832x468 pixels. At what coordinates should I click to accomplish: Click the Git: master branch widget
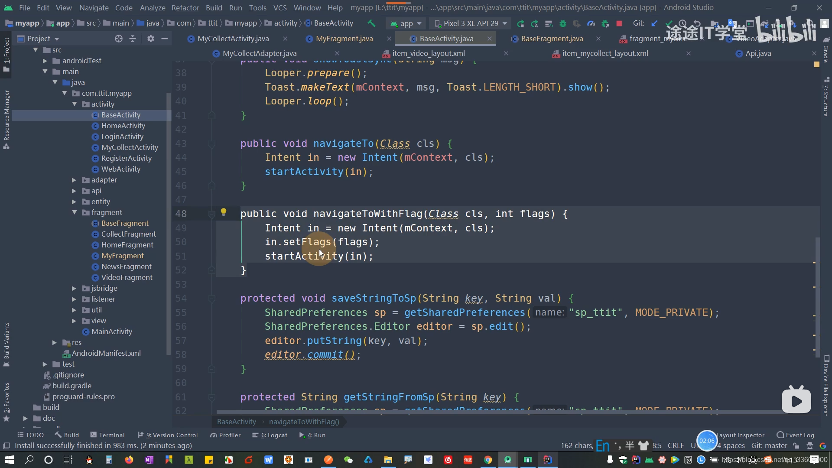click(x=769, y=445)
